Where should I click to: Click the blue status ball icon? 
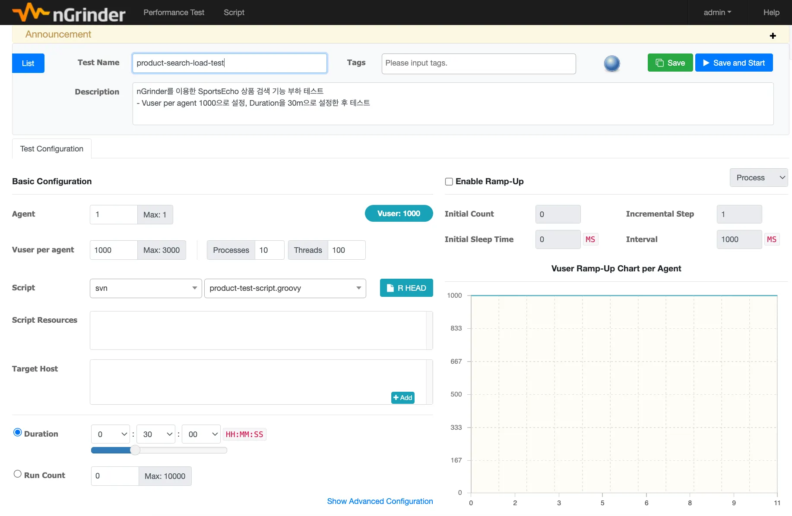[611, 63]
